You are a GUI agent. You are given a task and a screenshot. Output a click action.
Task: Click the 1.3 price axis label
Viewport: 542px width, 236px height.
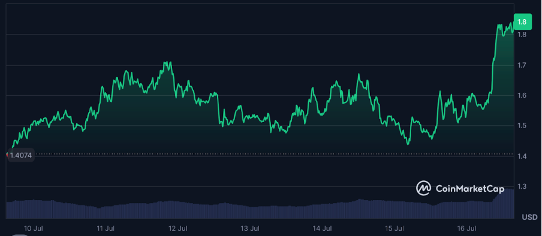[522, 187]
